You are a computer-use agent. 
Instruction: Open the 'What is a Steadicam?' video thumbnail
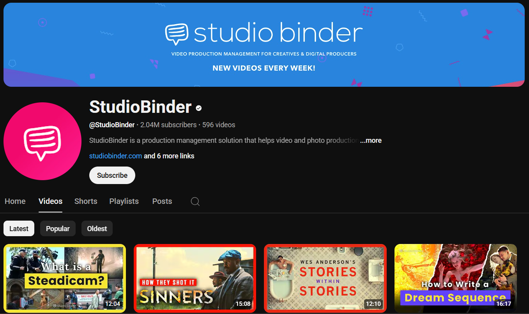pyautogui.click(x=65, y=278)
